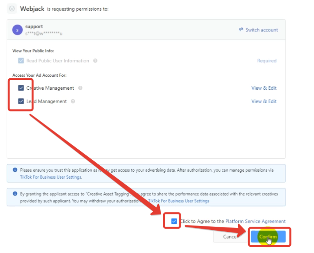Click the Switch account arrows icon
This screenshot has width=314, height=253.
(x=241, y=30)
